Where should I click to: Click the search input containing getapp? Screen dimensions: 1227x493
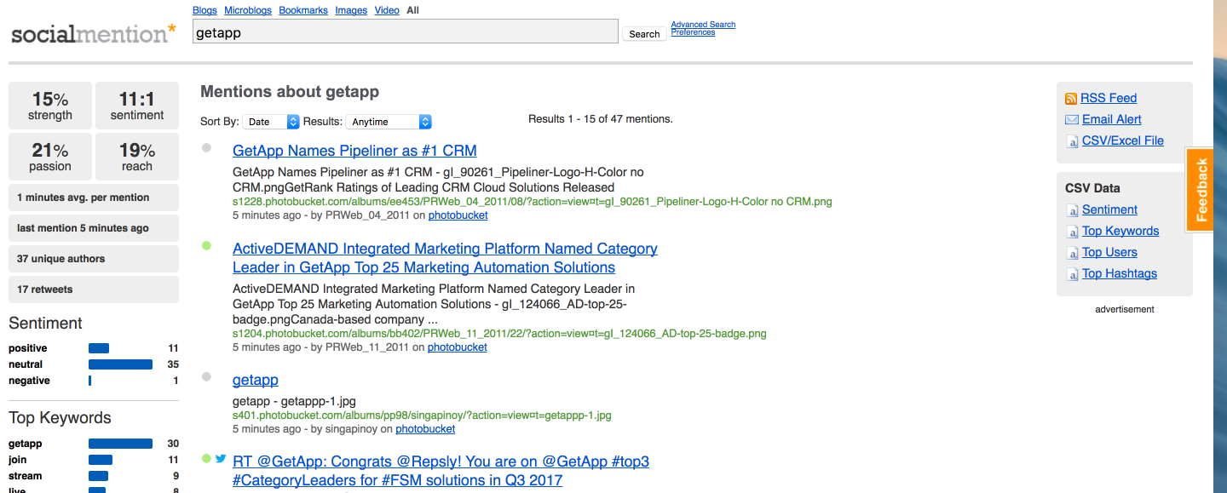point(406,32)
